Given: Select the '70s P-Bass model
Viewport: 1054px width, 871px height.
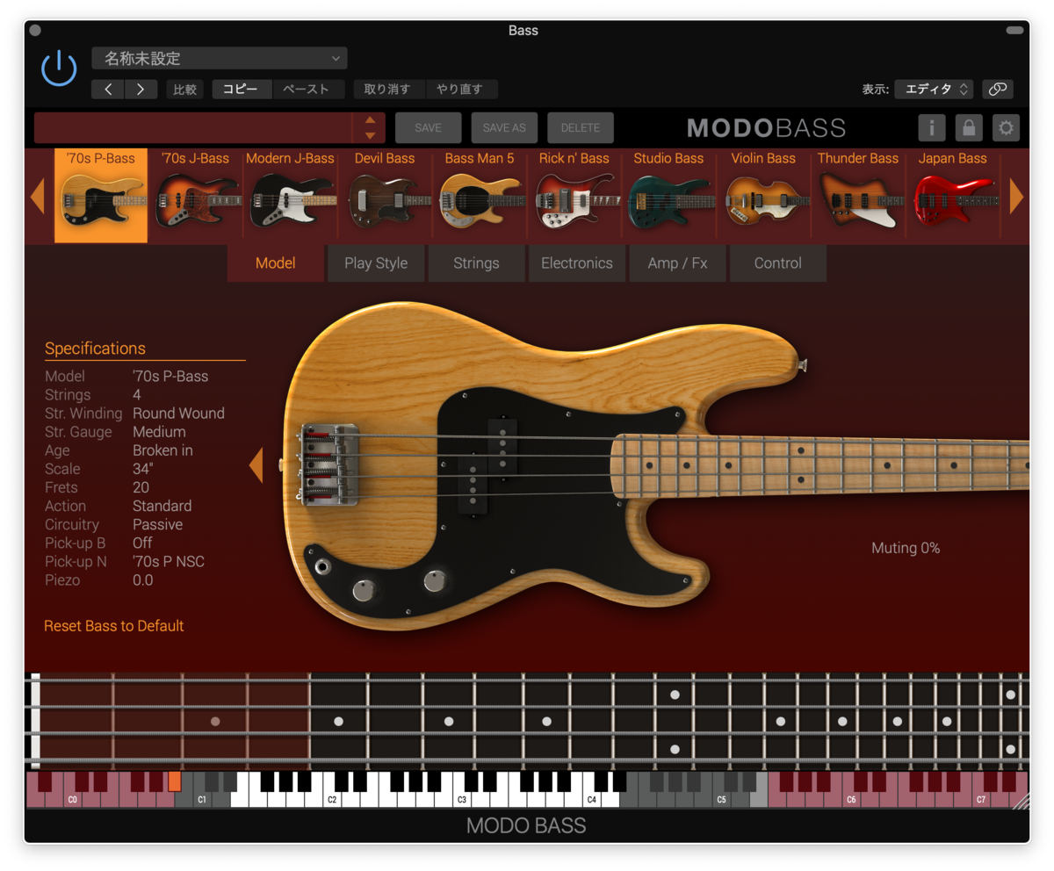Looking at the screenshot, I should (101, 195).
